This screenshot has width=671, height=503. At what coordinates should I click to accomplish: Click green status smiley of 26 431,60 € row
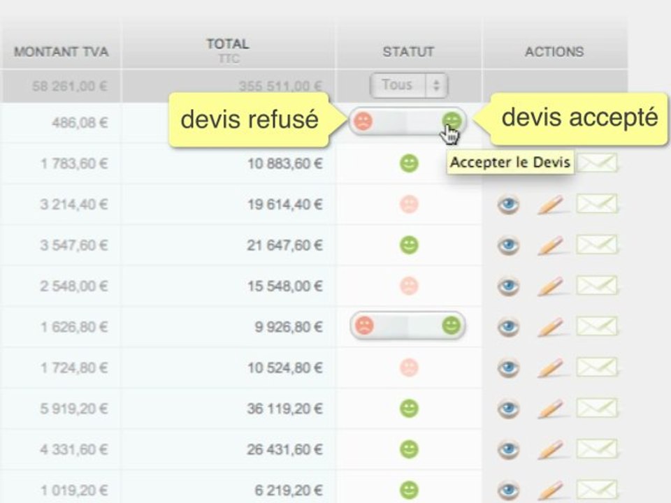point(409,449)
